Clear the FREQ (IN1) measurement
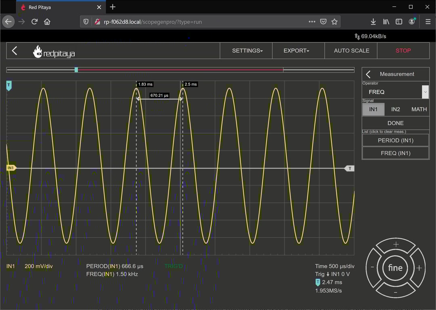The width and height of the screenshot is (436, 310). point(395,153)
